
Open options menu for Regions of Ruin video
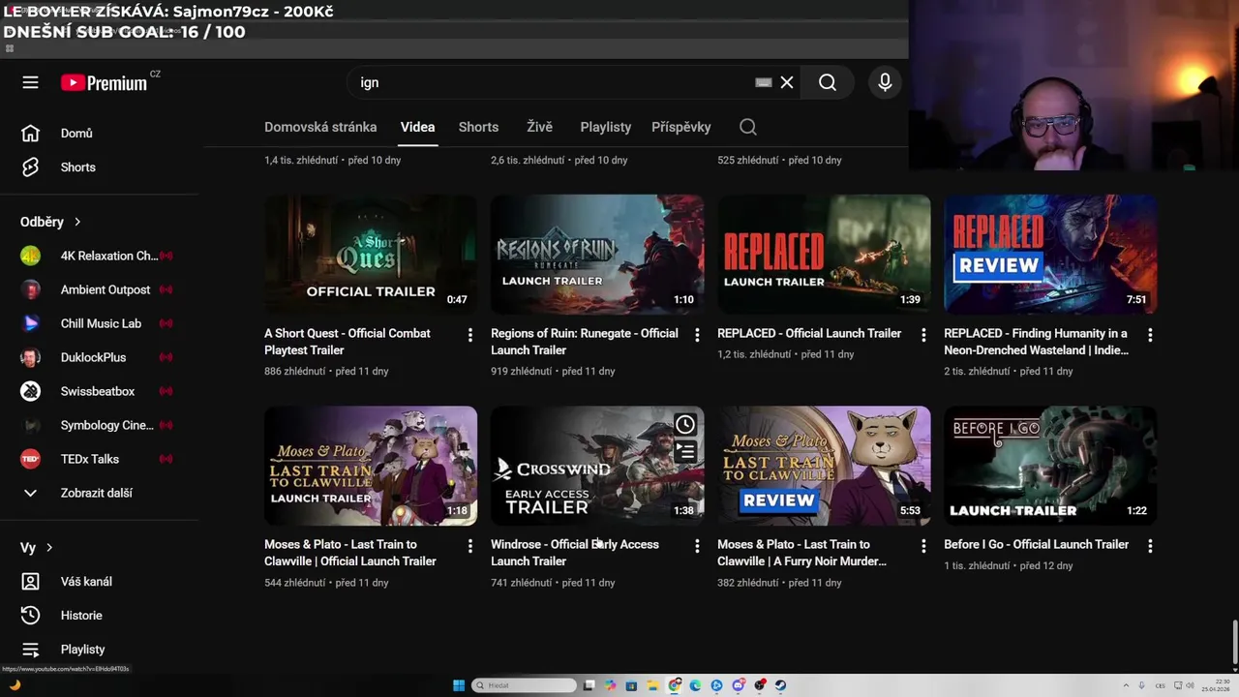point(697,335)
